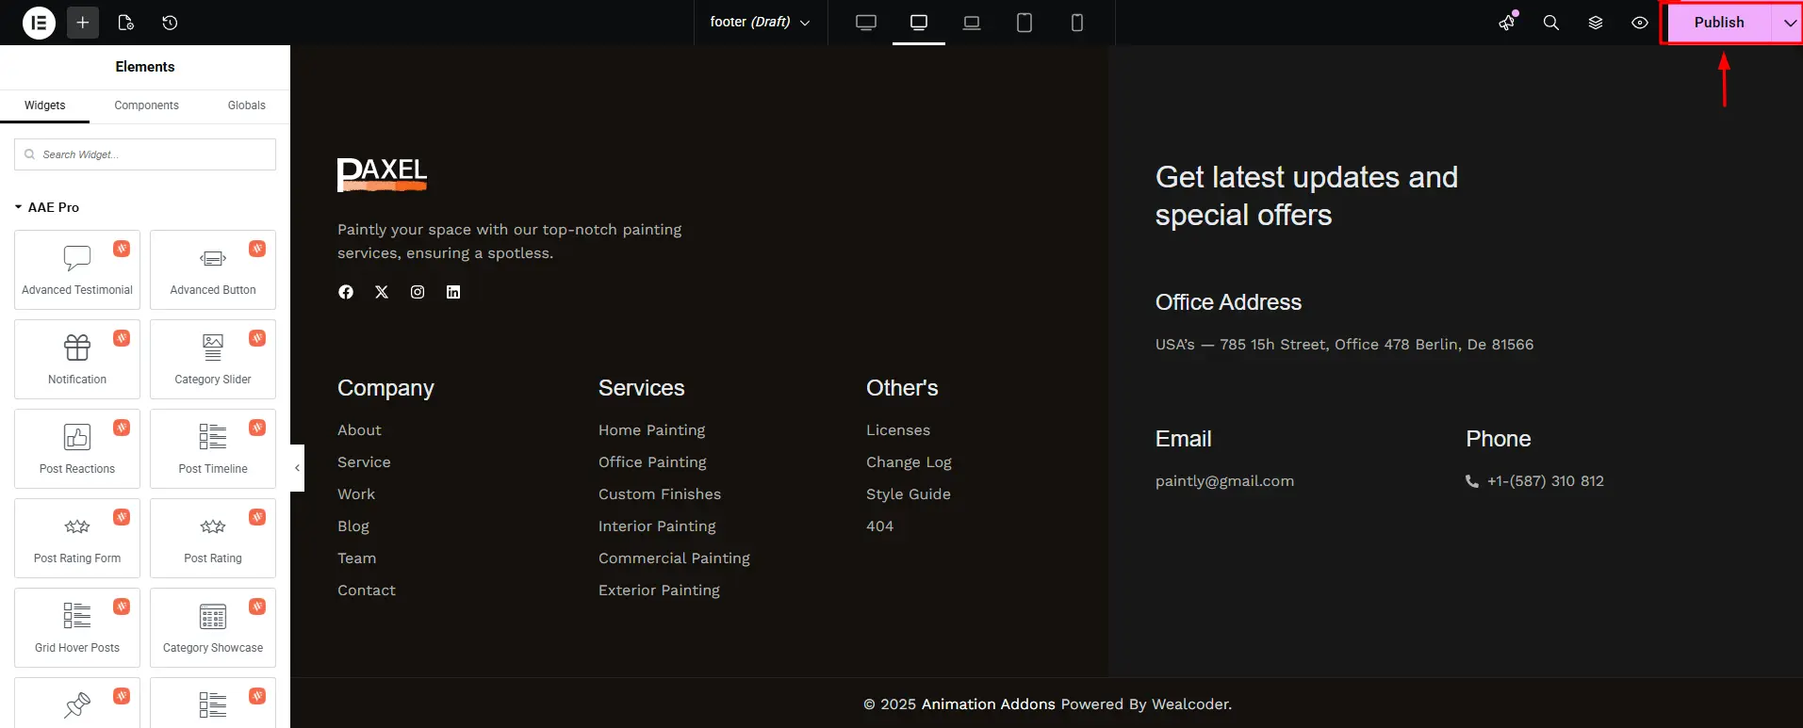The height and width of the screenshot is (728, 1803).
Task: Click the Team footer link
Action: point(356,558)
